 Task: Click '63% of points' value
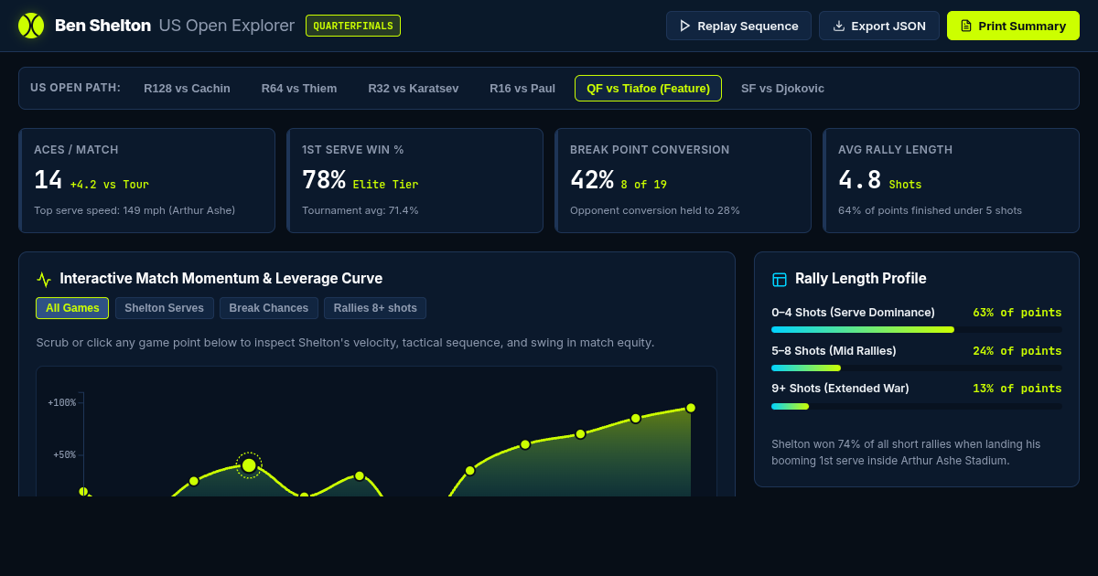click(1017, 313)
